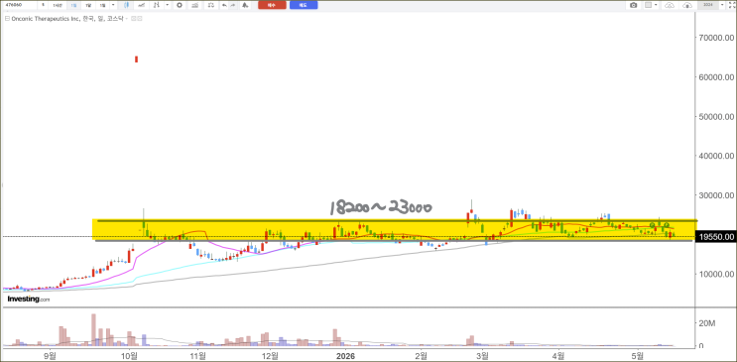Switch to the area line chart style icon

click(141, 5)
